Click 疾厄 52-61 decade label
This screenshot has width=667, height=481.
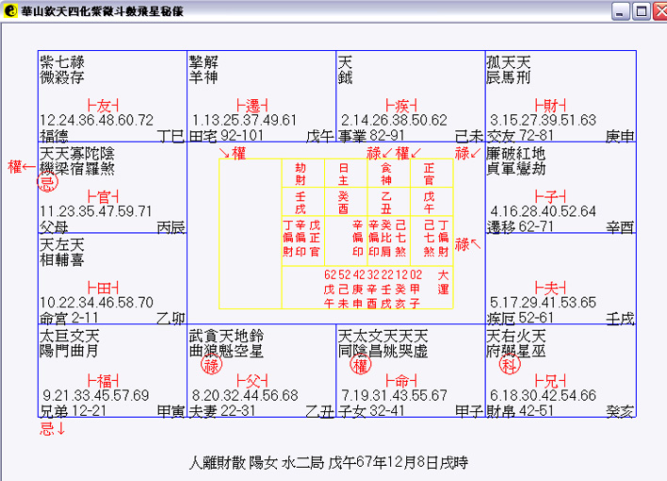[520, 318]
